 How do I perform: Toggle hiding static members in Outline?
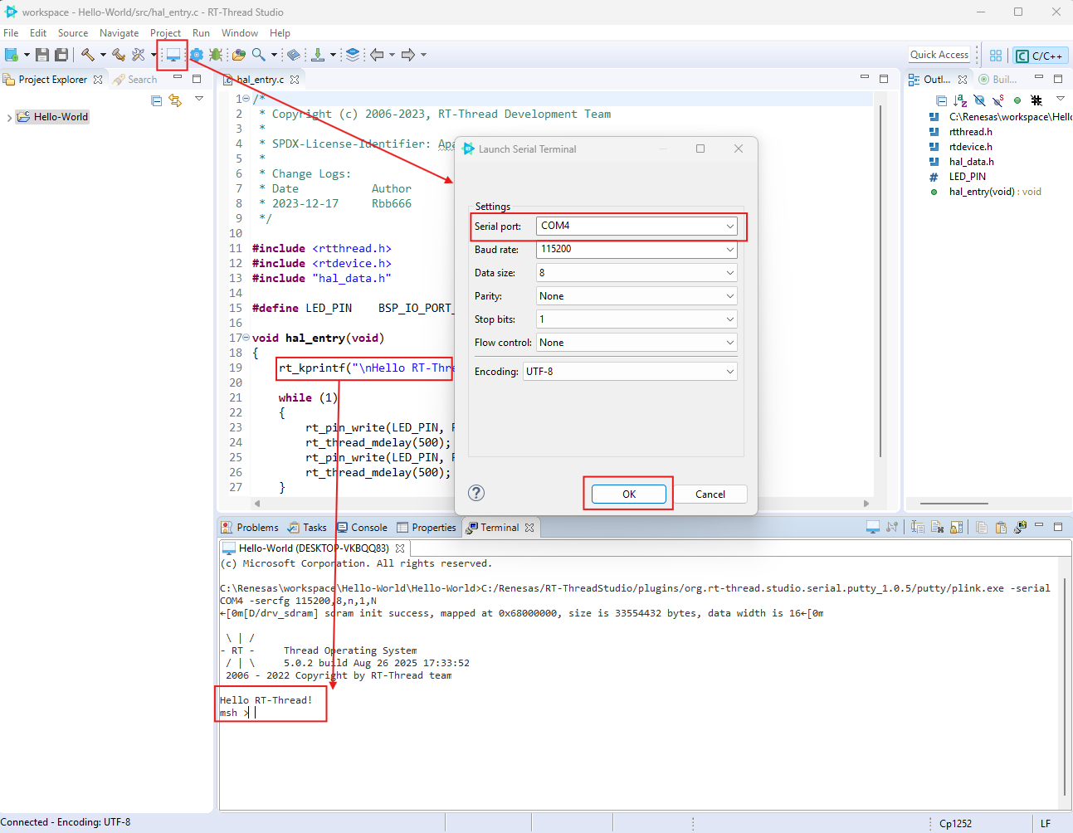[997, 100]
